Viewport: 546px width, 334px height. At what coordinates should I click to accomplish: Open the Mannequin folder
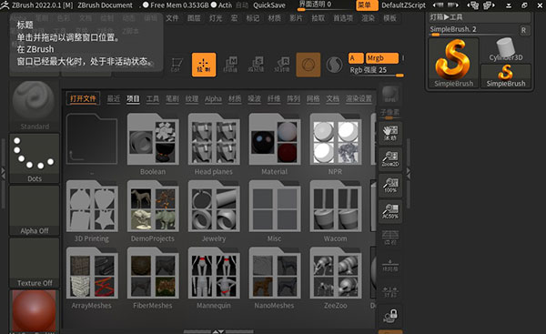(214, 273)
